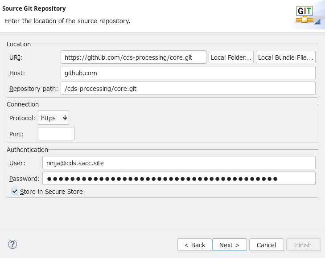
Task: Focus the User field with ninja@cds.sacc.site
Action: point(179,163)
